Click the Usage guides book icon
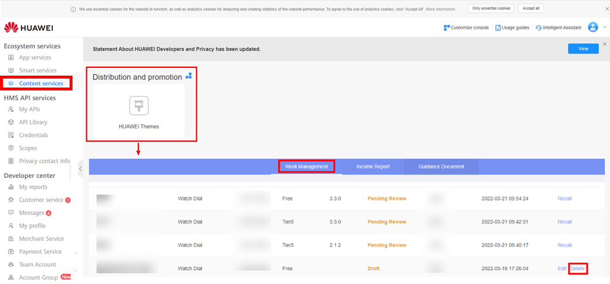Image resolution: width=610 pixels, height=284 pixels. [498, 27]
